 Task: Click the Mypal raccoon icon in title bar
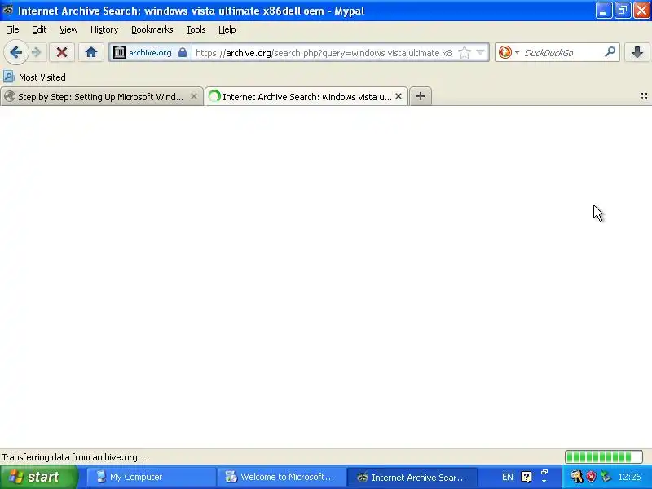pyautogui.click(x=8, y=10)
